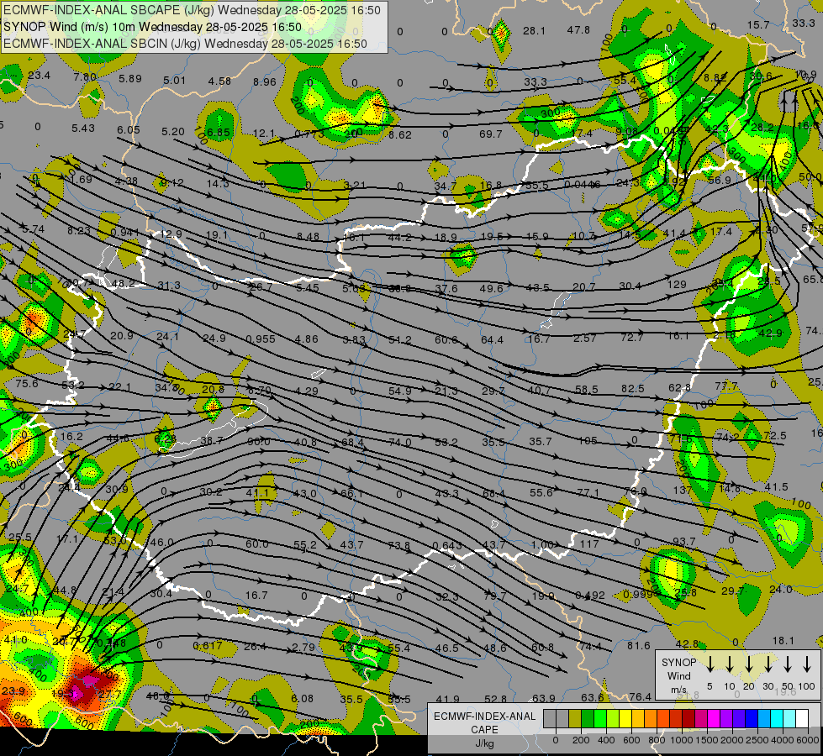Click the 73.8 value on the map
This screenshot has height=756, width=823.
399,546
